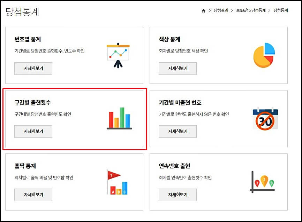Click the large 당첨통계 page title
The width and height of the screenshot is (302, 222).
point(22,12)
